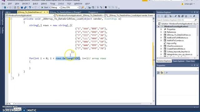
Task: Open the Debug configuration dropdown
Action: (56, 7)
